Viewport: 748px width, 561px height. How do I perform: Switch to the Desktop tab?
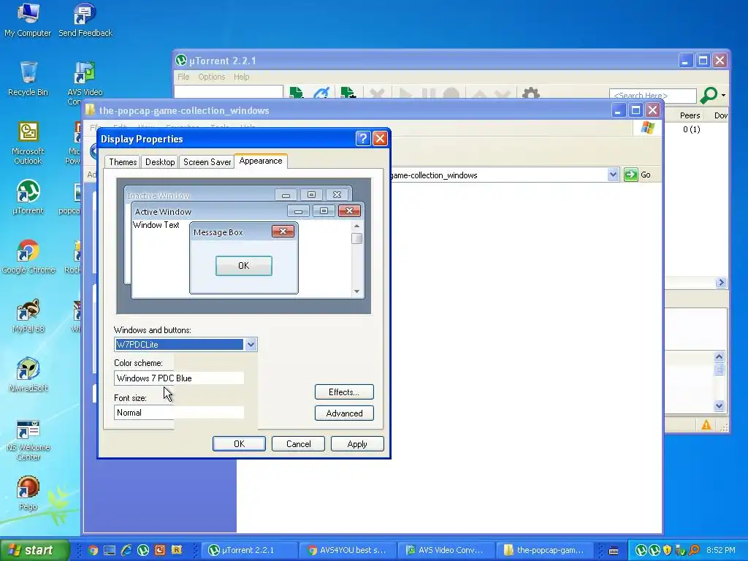point(160,162)
